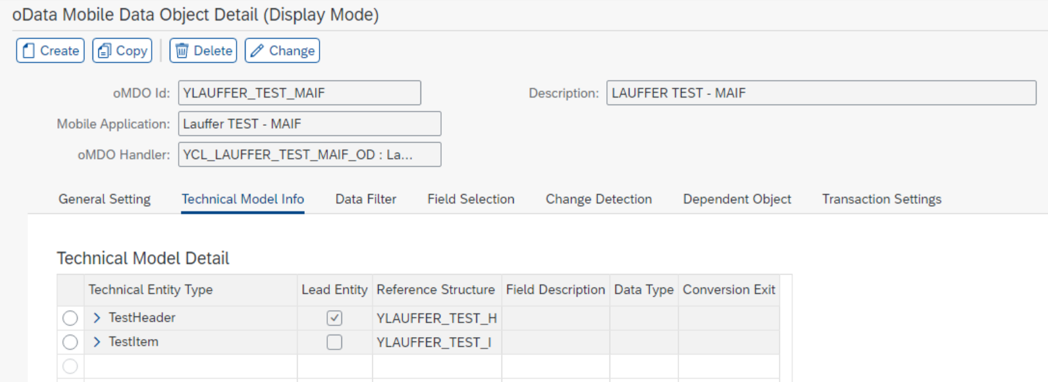Click the Technical Entity Type column header
The height and width of the screenshot is (382, 1048).
[150, 290]
